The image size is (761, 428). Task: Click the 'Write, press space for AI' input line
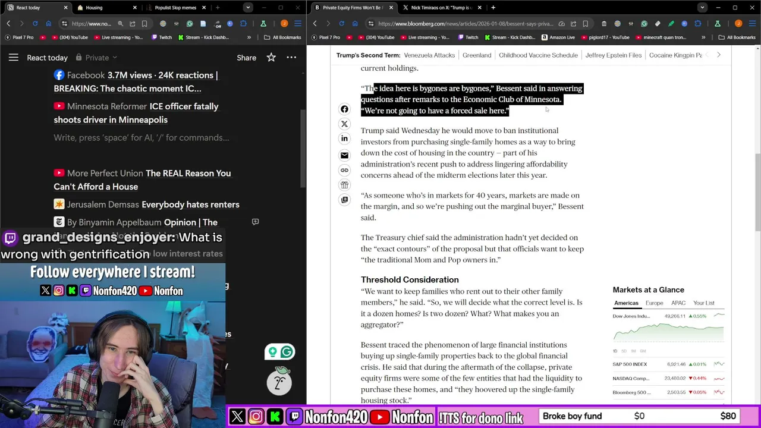pyautogui.click(x=141, y=138)
